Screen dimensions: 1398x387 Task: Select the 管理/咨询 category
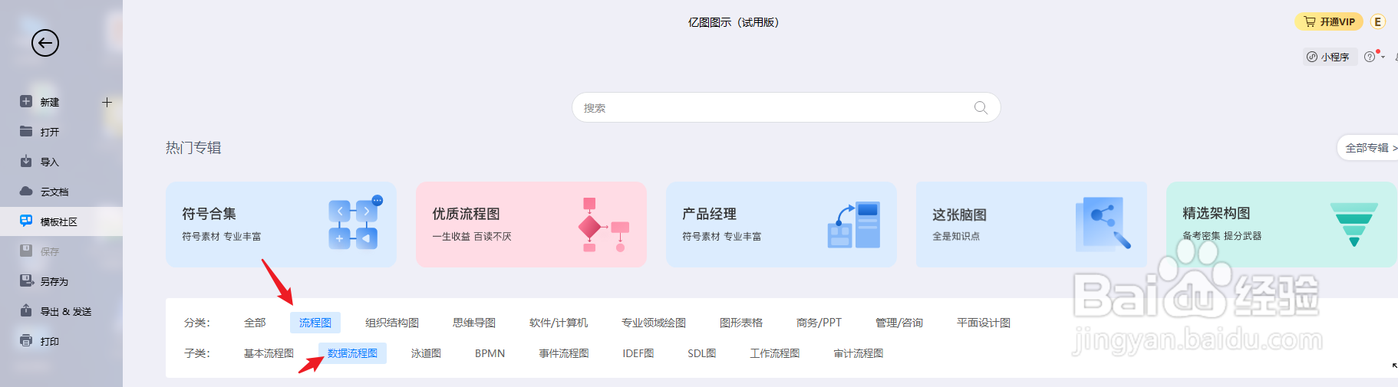899,323
